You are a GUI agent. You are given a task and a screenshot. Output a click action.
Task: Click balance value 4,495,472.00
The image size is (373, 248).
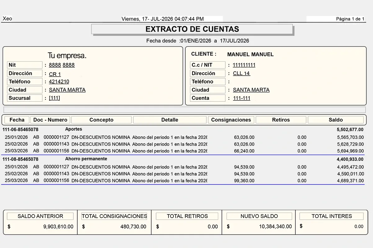(350, 167)
